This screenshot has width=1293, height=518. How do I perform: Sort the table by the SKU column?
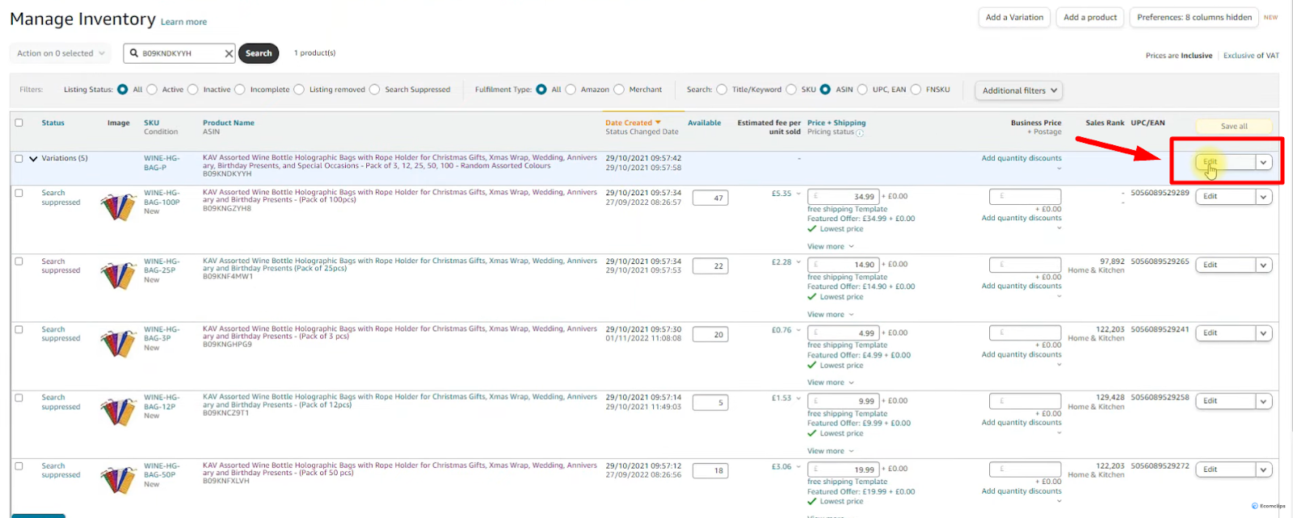pos(151,123)
